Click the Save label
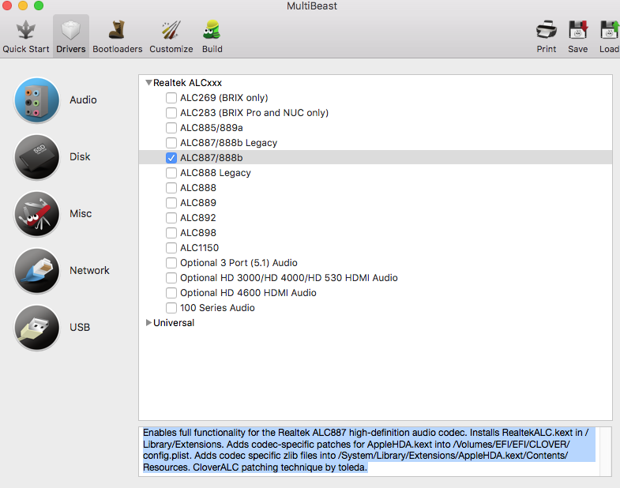This screenshot has height=488, width=620. click(577, 49)
